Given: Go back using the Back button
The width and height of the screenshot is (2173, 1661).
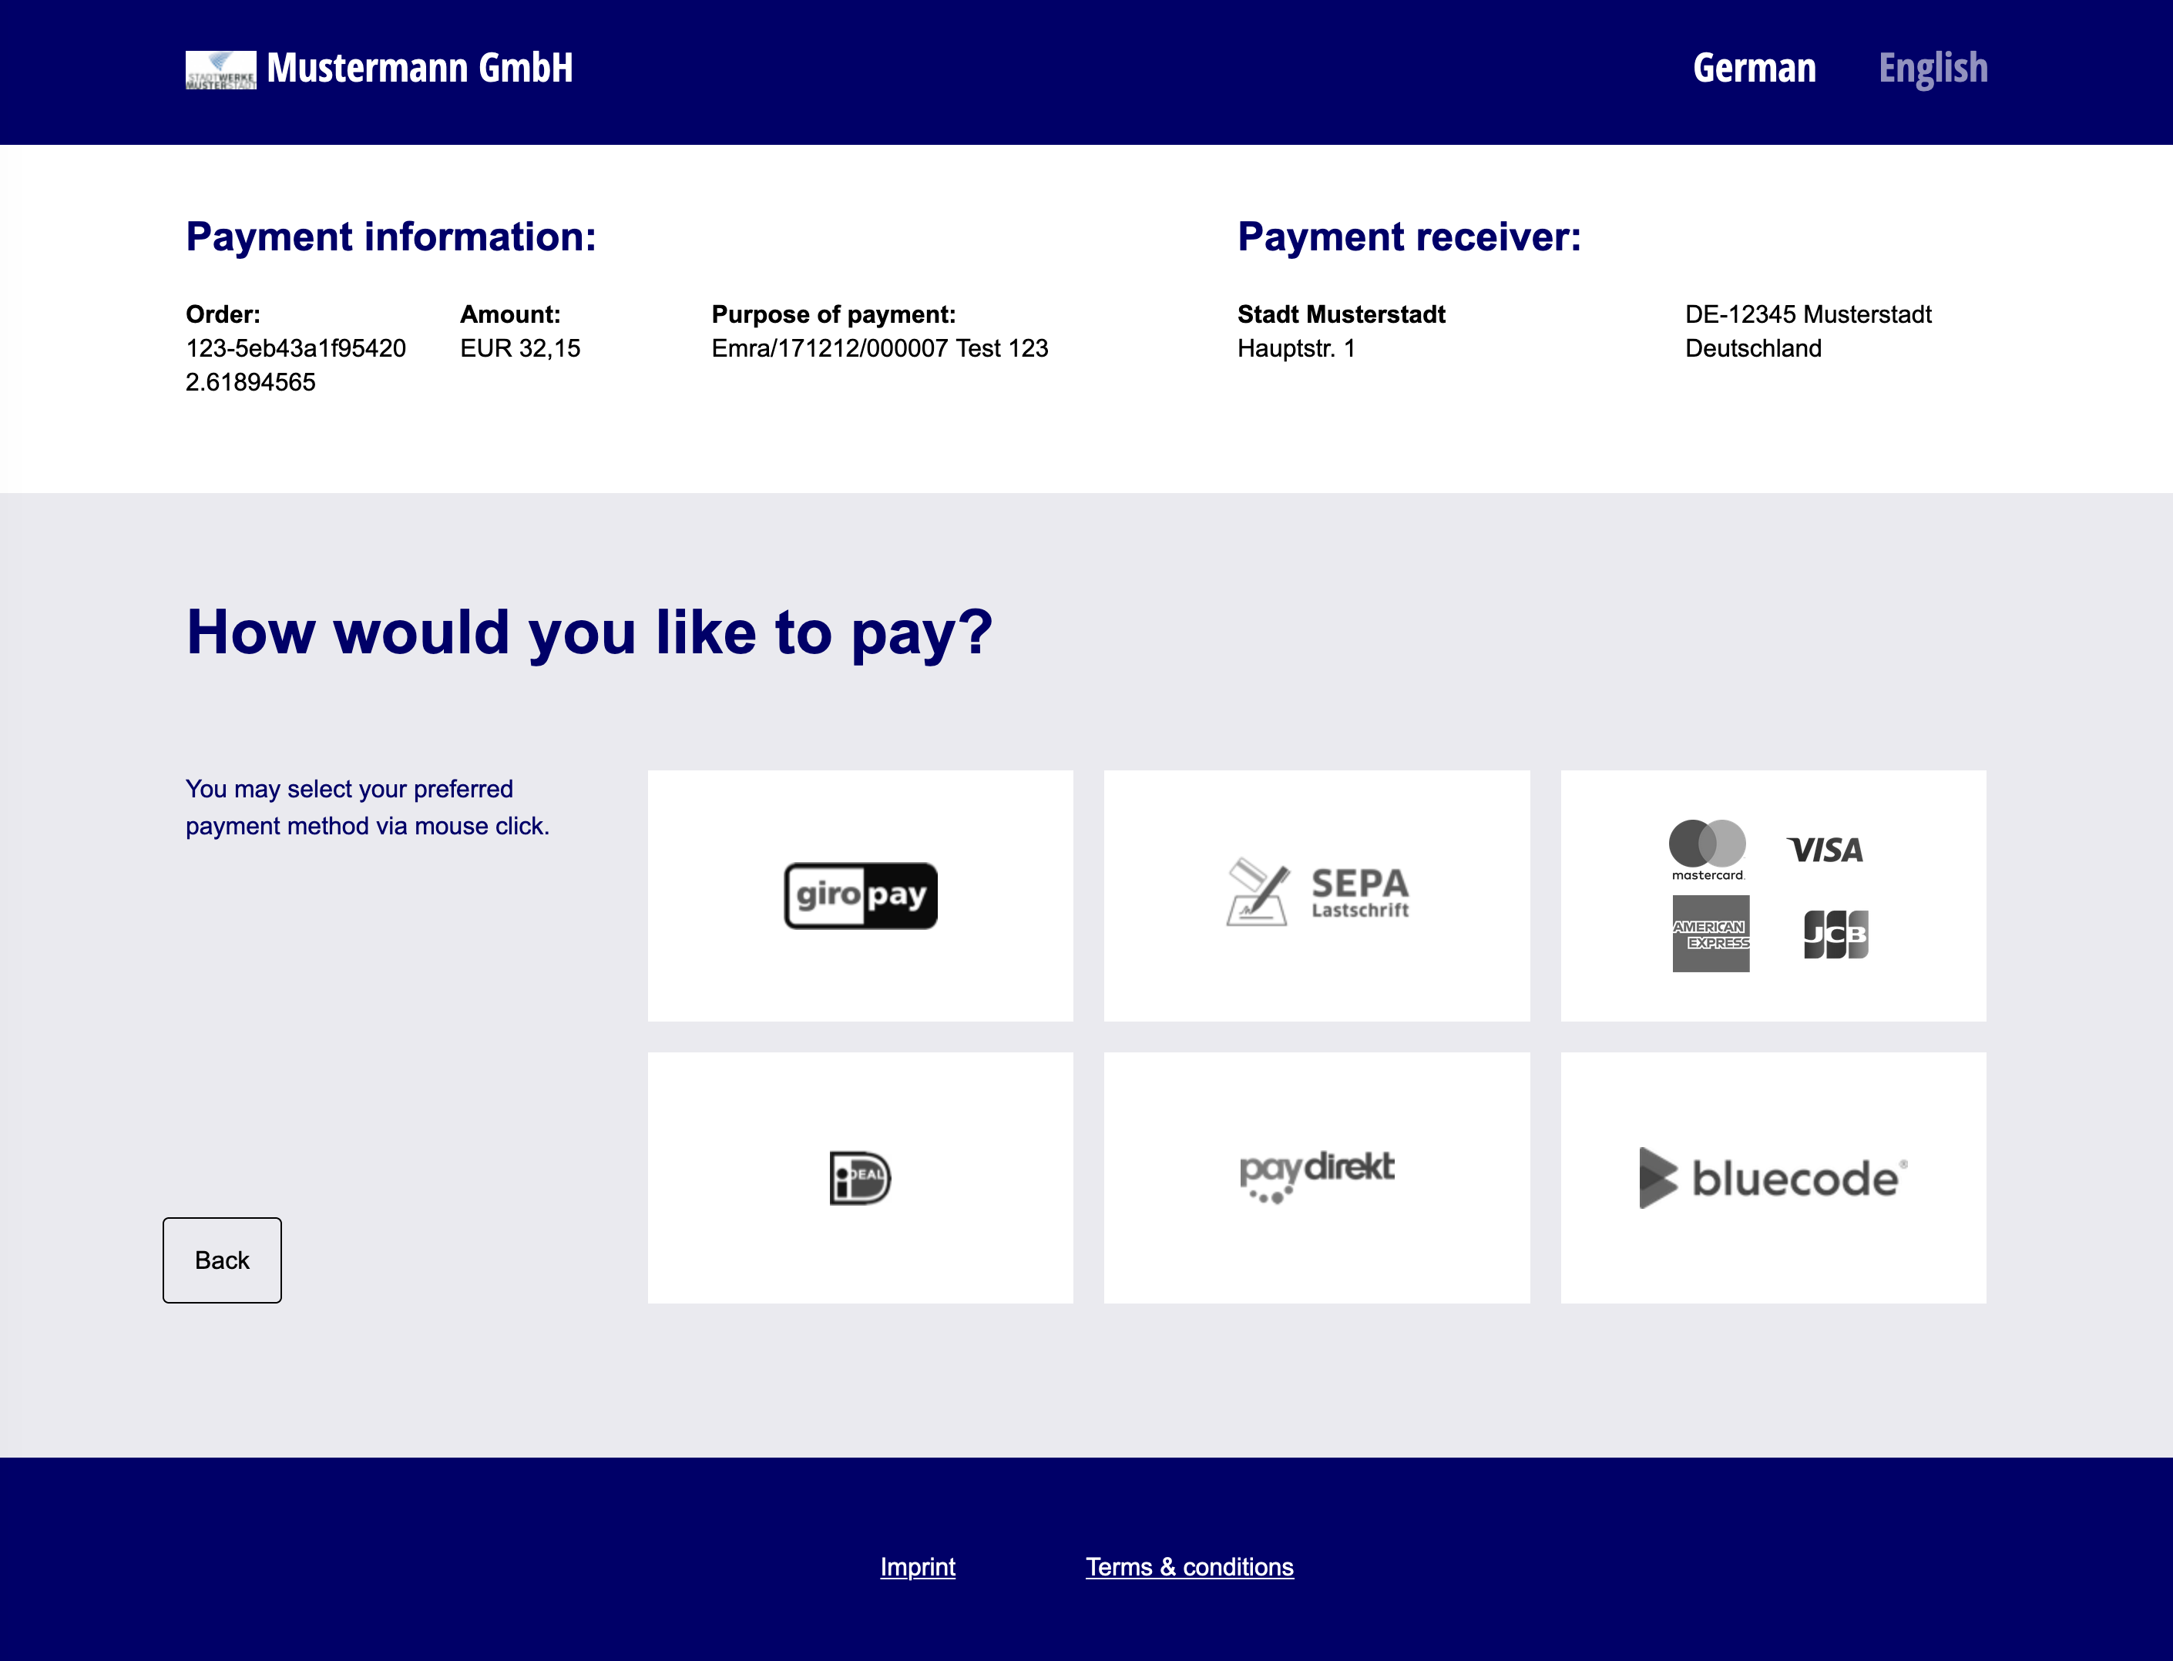Looking at the screenshot, I should 221,1260.
